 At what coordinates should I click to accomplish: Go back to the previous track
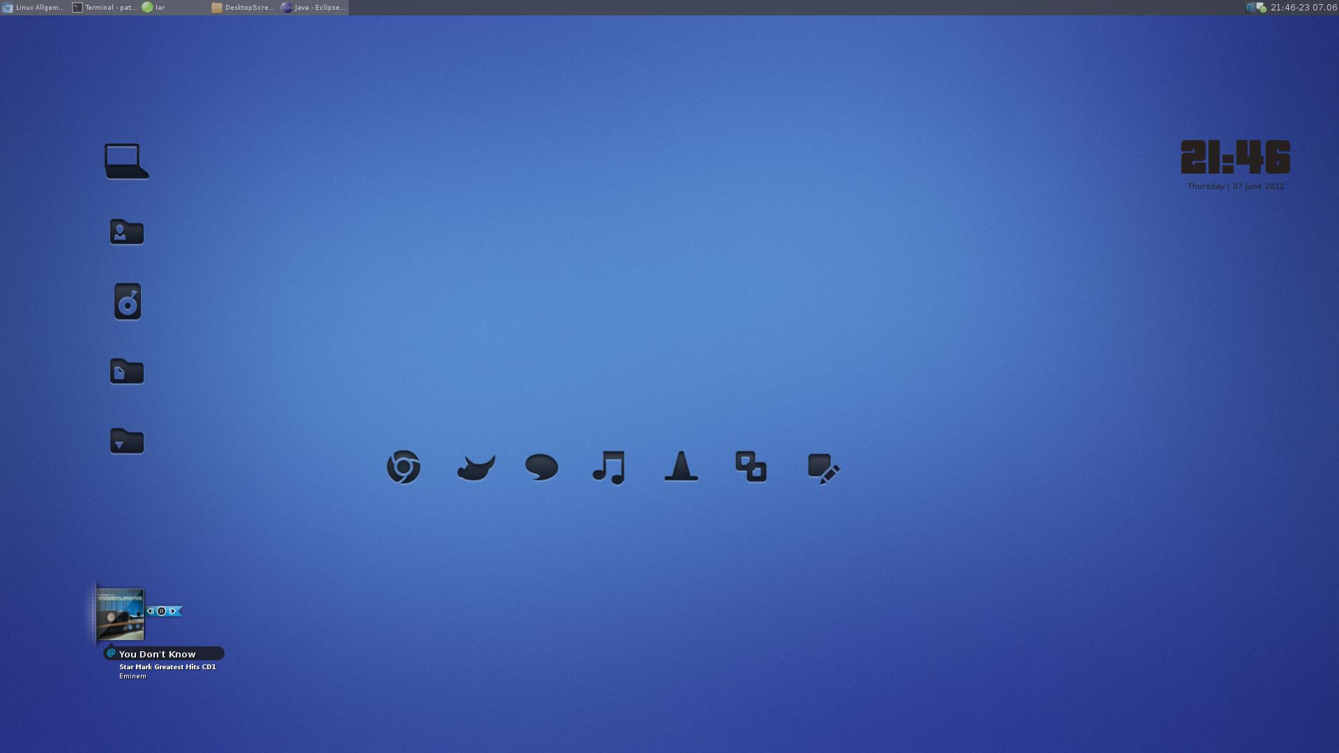pyautogui.click(x=150, y=611)
